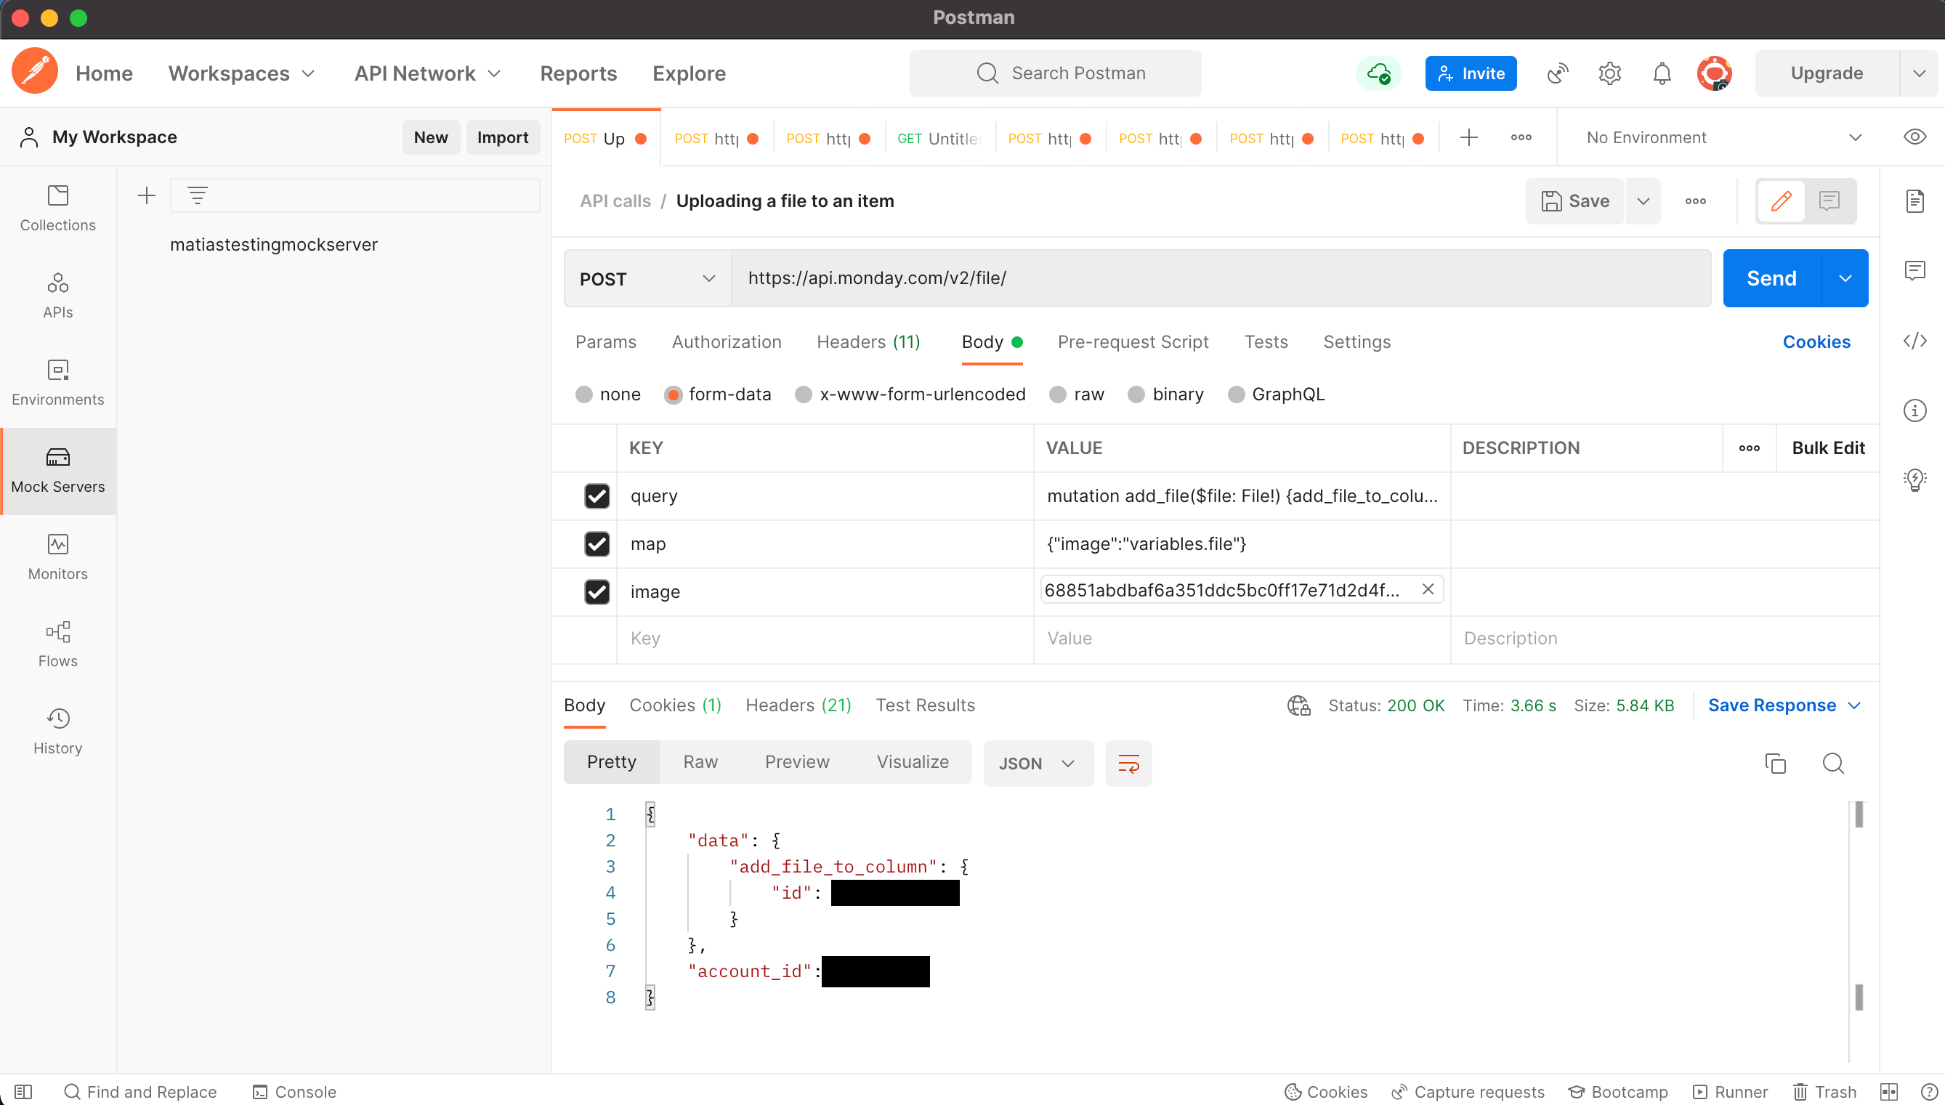
Task: Open the settings gear icon
Action: (1609, 73)
